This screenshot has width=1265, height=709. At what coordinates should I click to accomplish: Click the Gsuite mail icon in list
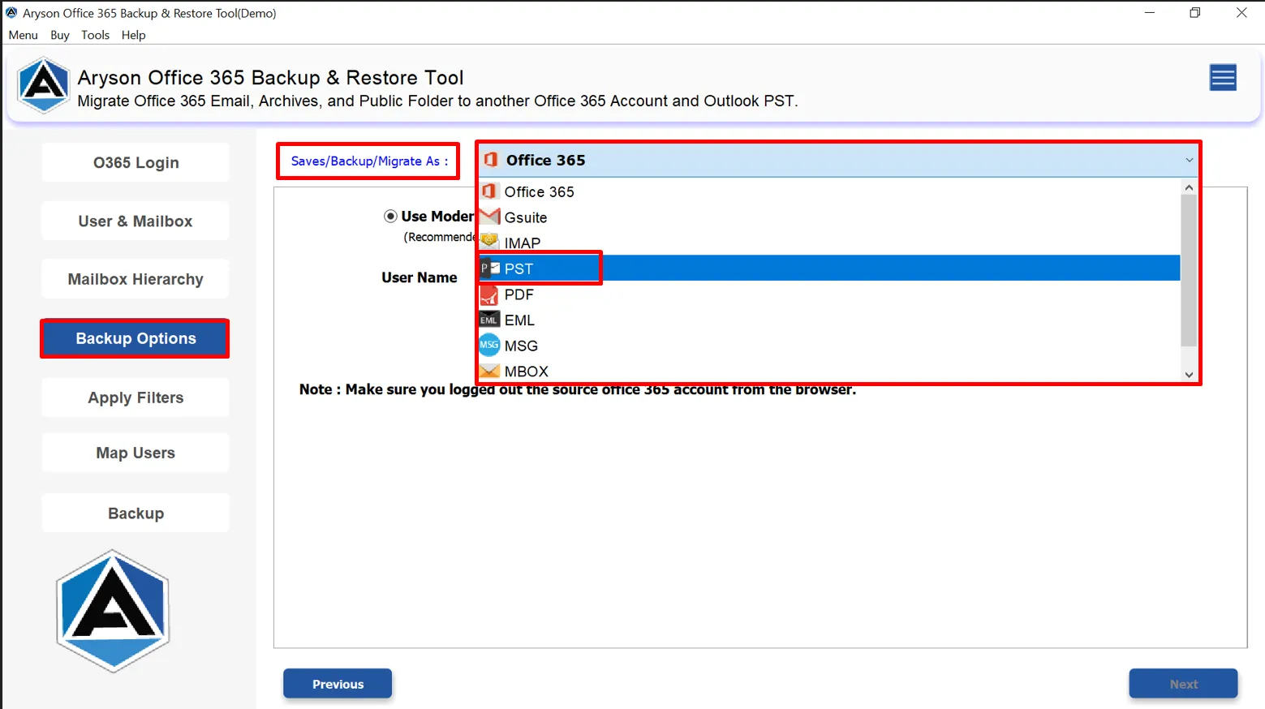coord(489,217)
